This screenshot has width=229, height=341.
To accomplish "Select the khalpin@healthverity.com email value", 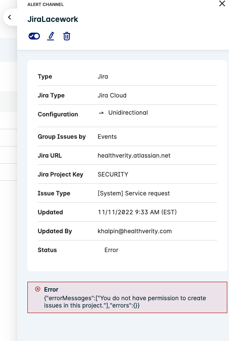I will [x=134, y=231].
